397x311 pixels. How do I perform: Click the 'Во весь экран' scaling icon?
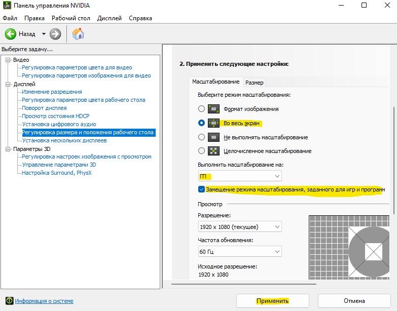(x=213, y=123)
